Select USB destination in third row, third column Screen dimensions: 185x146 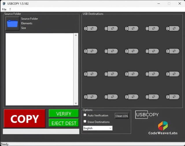tap(132, 74)
